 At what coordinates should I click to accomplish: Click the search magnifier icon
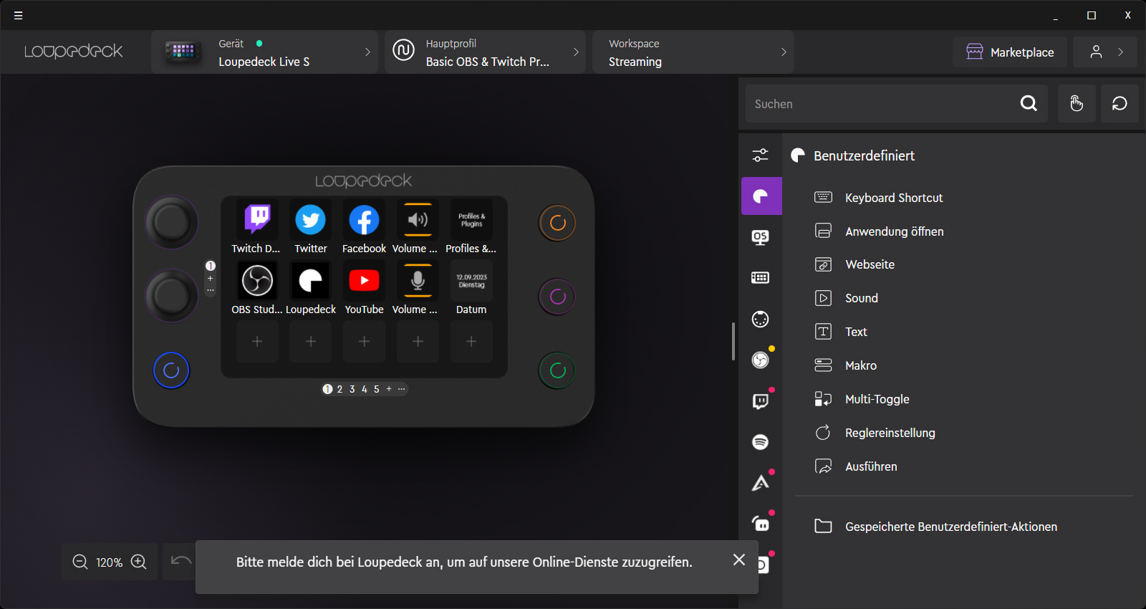click(1029, 103)
